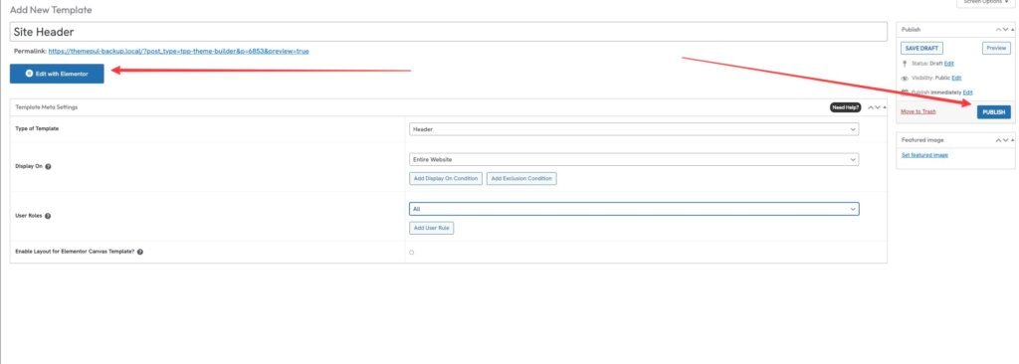1019x364 pixels.
Task: Click Add Exclusion Condition button
Action: pyautogui.click(x=521, y=179)
